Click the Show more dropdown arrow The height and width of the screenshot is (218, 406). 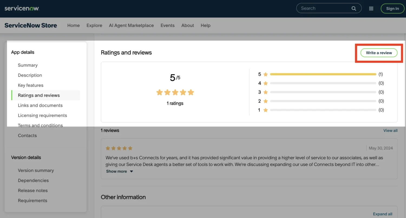(131, 171)
